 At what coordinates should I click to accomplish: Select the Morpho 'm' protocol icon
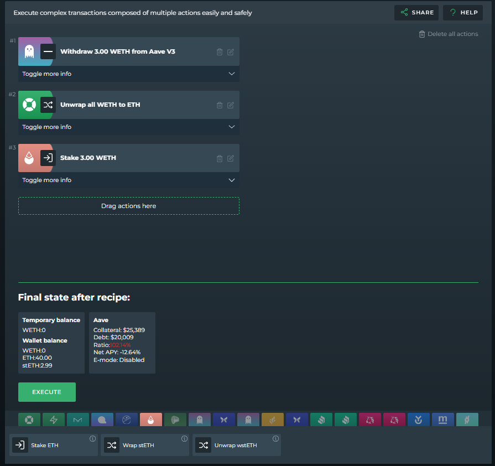click(443, 420)
